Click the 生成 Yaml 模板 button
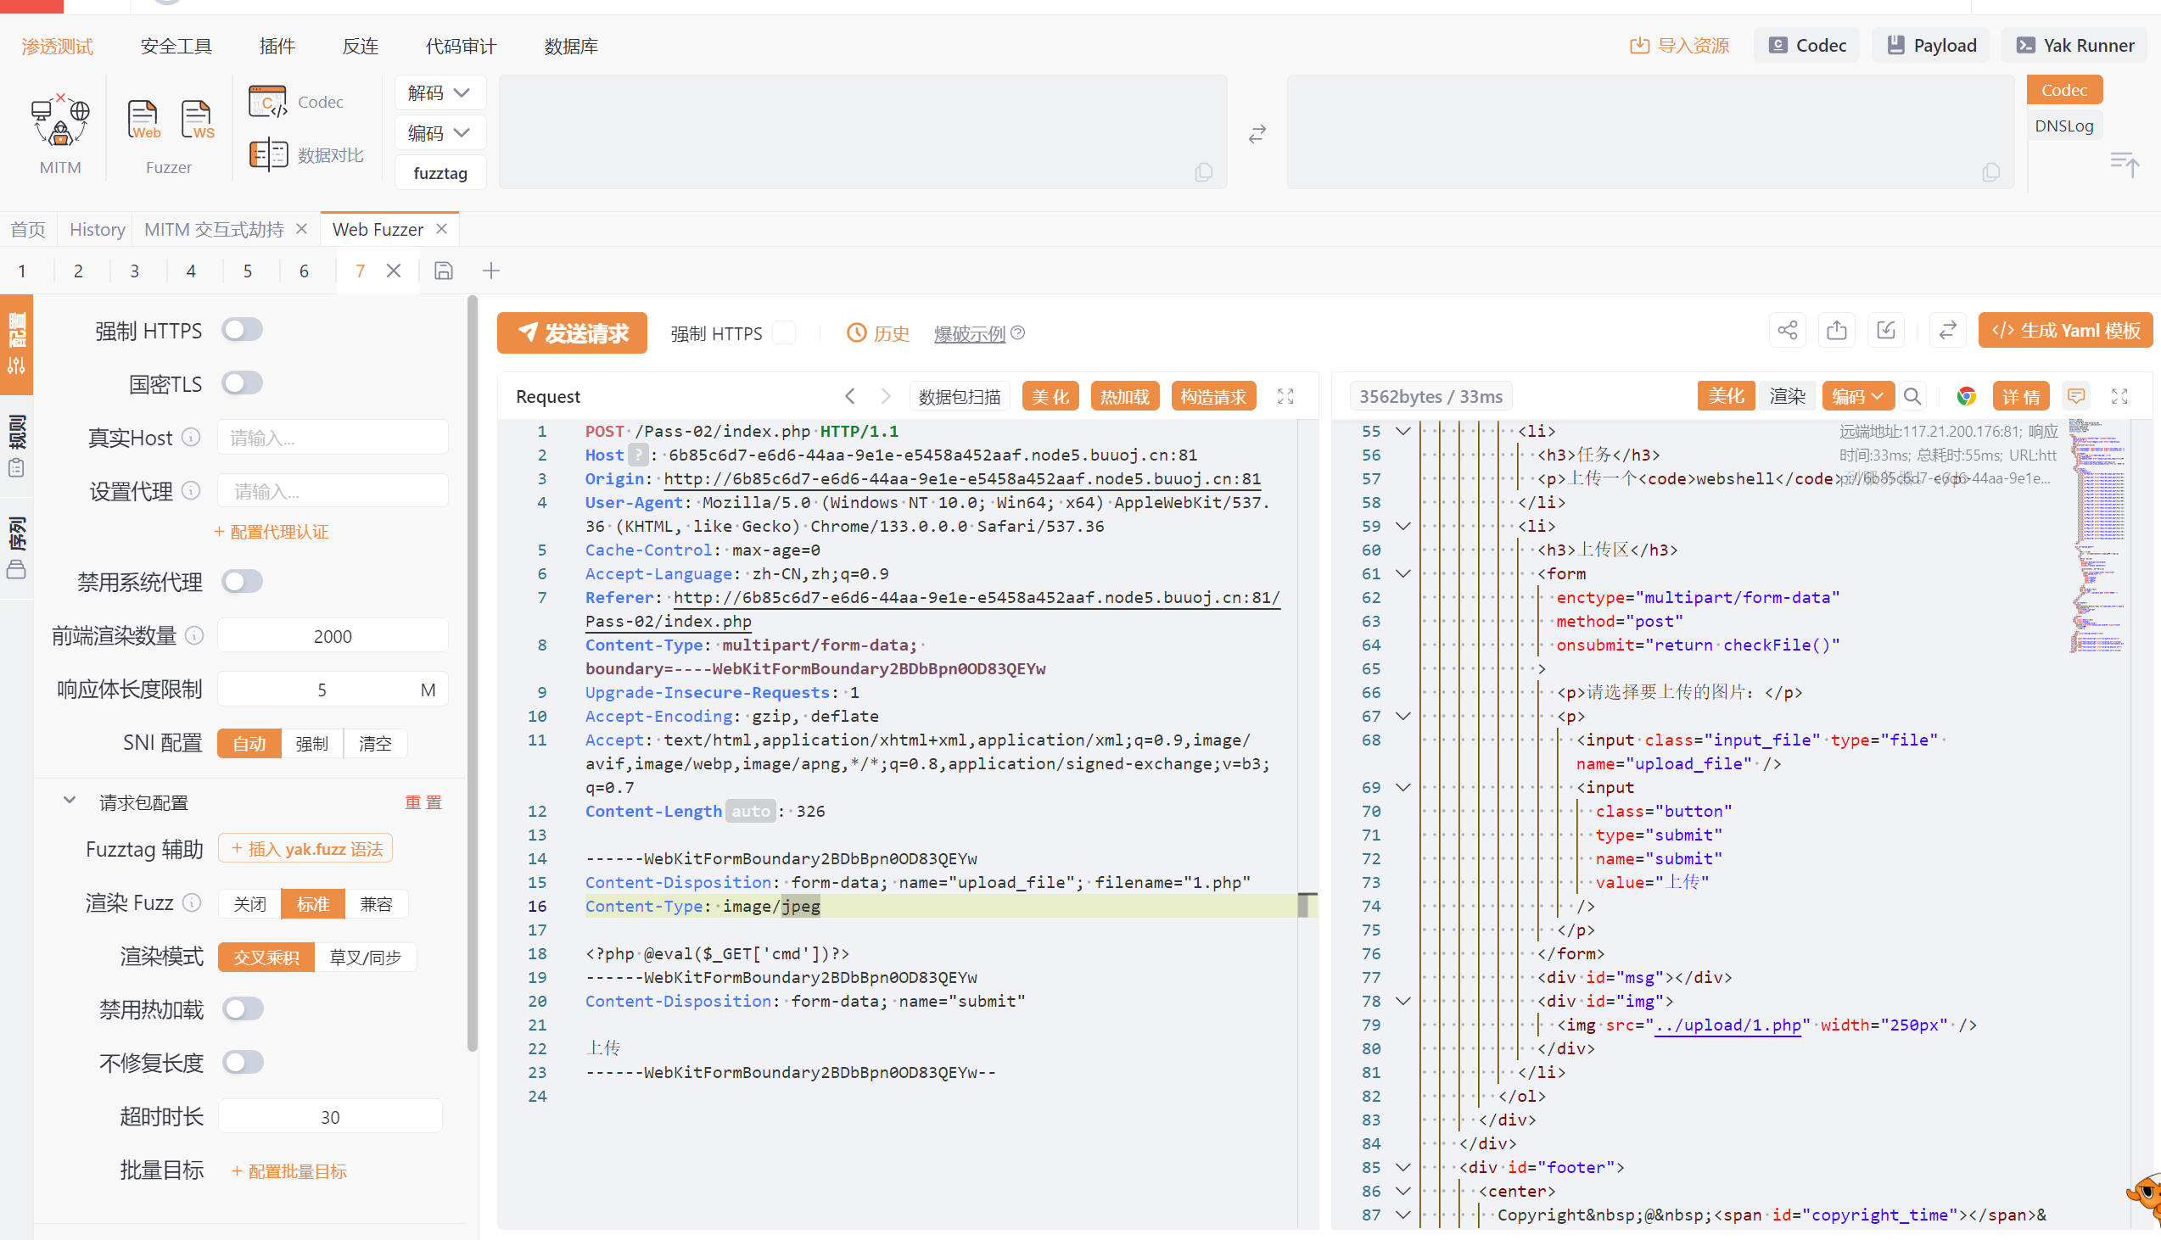The image size is (2161, 1240). 2065,331
